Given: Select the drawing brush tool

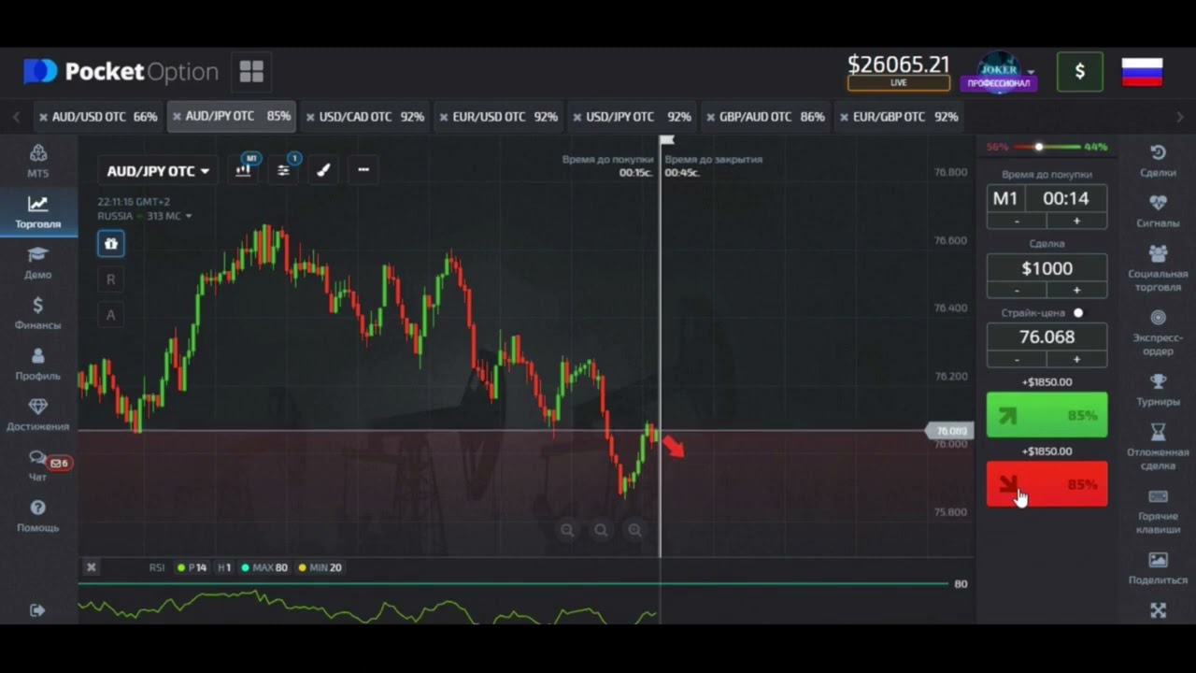Looking at the screenshot, I should (323, 170).
